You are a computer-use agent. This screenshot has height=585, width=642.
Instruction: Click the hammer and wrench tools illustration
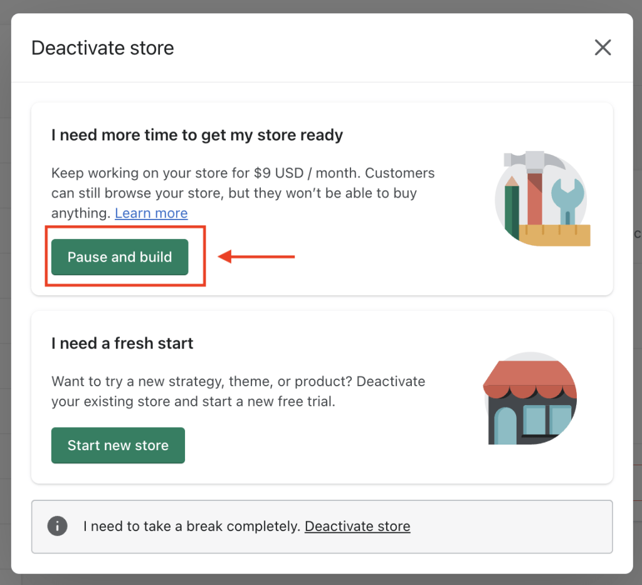coord(543,198)
